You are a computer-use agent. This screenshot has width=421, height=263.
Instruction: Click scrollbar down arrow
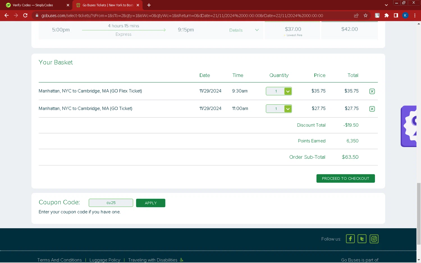point(419,260)
